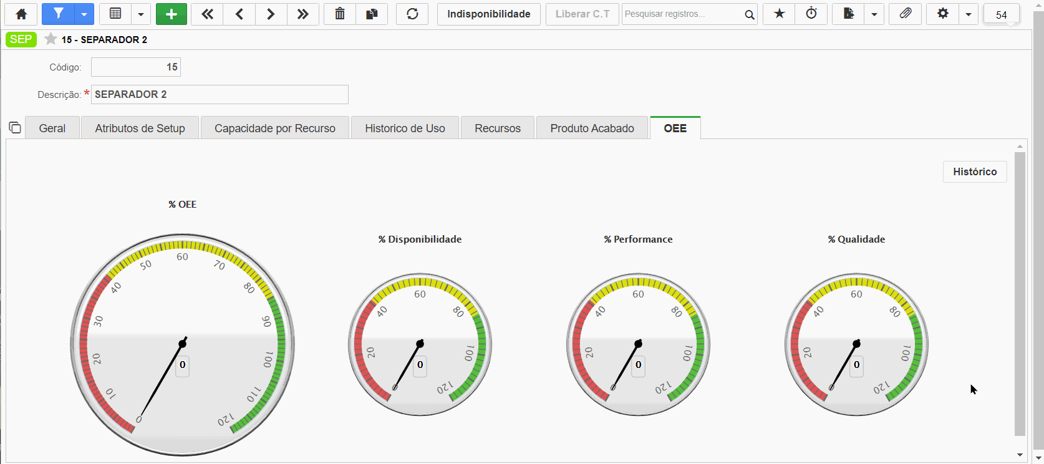Image resolution: width=1044 pixels, height=464 pixels.
Task: Go to the home screen icon
Action: pos(21,14)
